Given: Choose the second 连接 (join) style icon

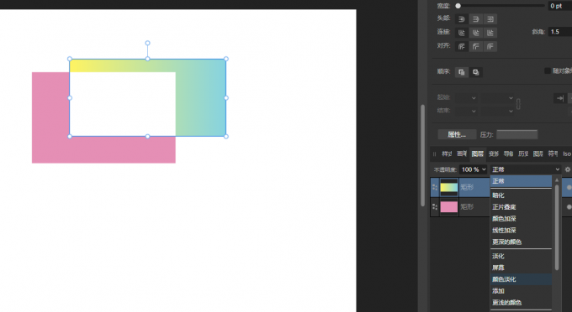Looking at the screenshot, I should point(476,33).
